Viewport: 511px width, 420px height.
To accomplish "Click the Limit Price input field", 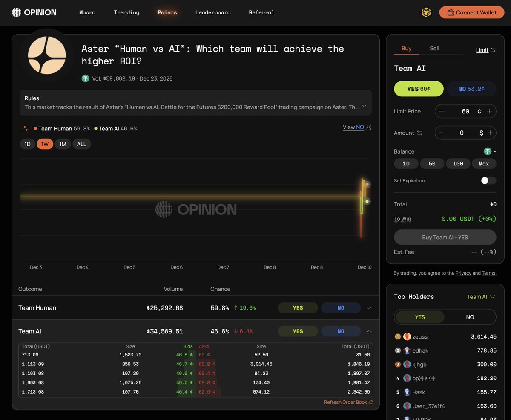I will click(465, 111).
